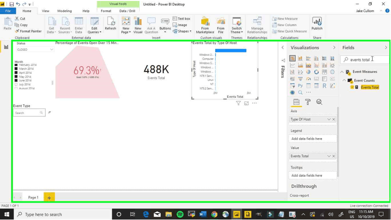Screen dimensions: 391x220
Task: Choose the map globe visualization
Action: tap(332, 72)
